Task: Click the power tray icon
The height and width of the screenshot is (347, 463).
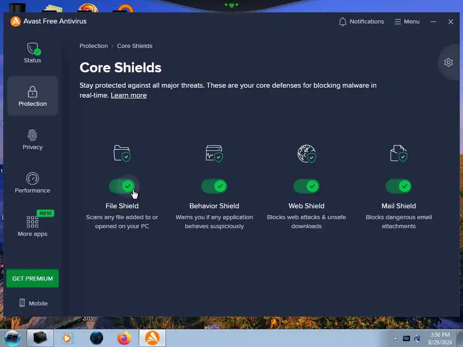Action: [417, 338]
